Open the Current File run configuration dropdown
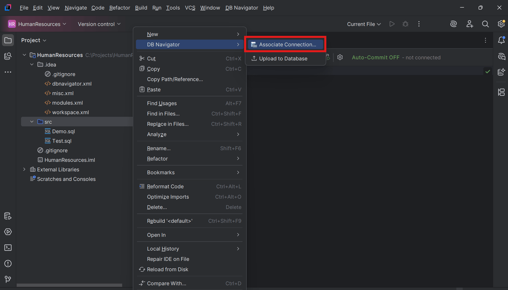The image size is (508, 290). [x=364, y=24]
